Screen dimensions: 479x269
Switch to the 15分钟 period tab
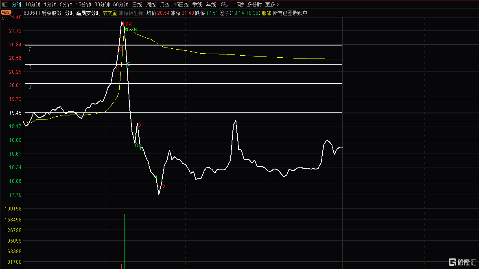pyautogui.click(x=83, y=4)
